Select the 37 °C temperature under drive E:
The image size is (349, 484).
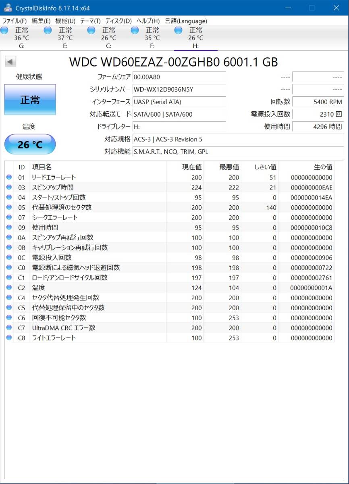65,38
